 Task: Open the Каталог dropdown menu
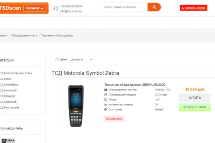coord(35,8)
